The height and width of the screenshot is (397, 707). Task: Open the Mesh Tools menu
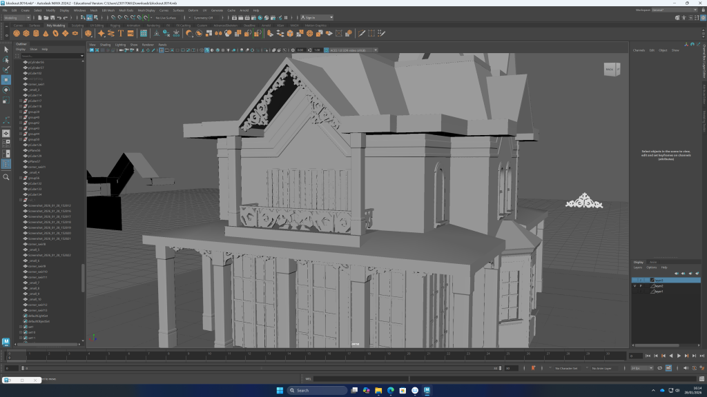(x=127, y=10)
